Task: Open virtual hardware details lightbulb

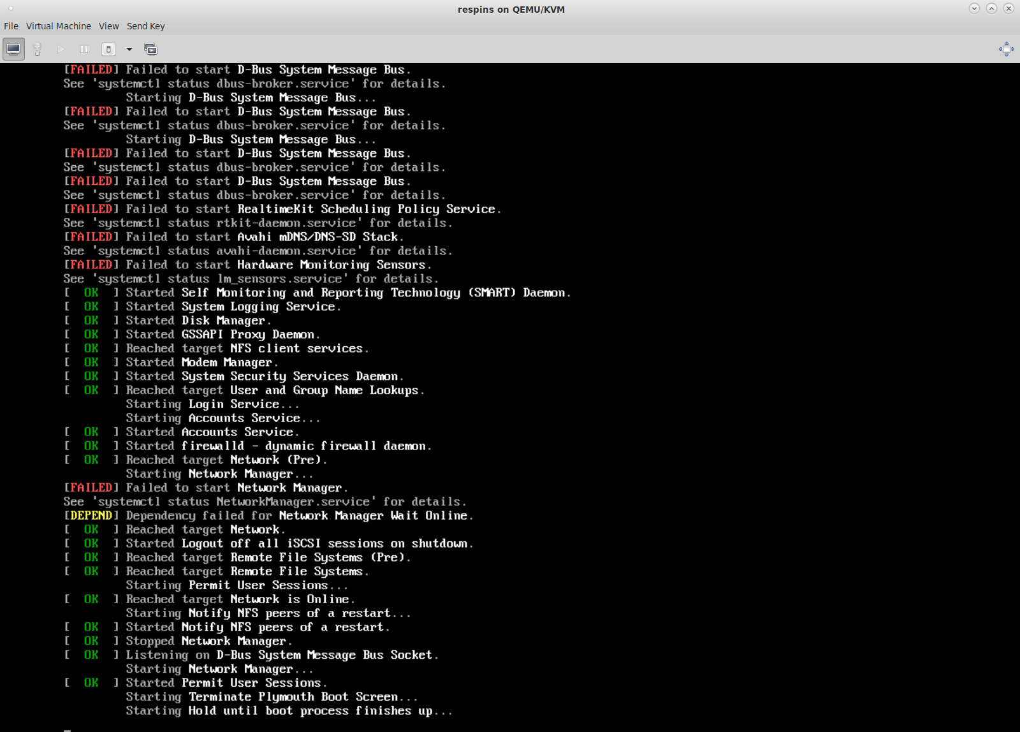Action: 37,49
